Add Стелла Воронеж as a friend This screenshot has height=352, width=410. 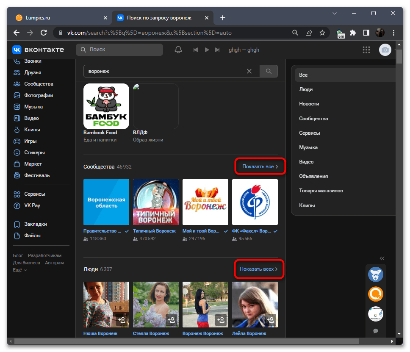[172, 320]
